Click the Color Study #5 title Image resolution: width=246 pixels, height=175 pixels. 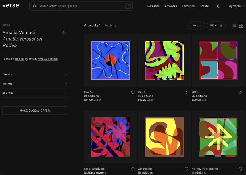[94, 169]
